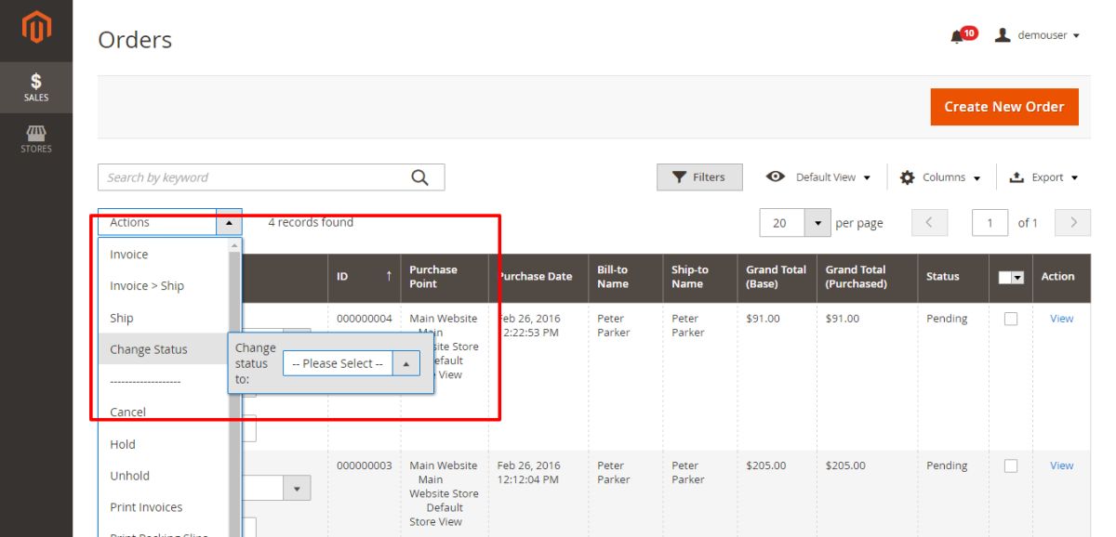The image size is (1116, 537).
Task: Check the box for order 000000004
Action: (1011, 319)
